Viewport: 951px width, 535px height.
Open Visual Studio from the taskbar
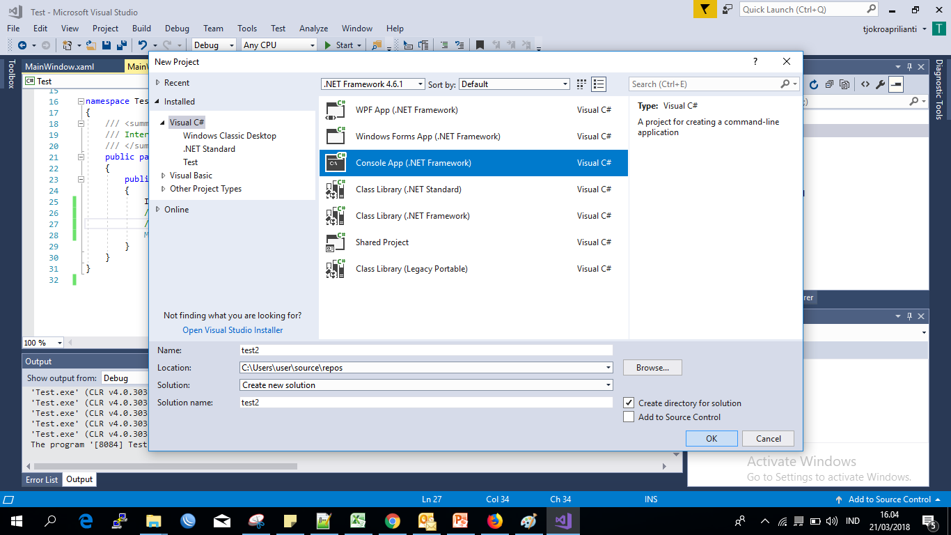(563, 520)
